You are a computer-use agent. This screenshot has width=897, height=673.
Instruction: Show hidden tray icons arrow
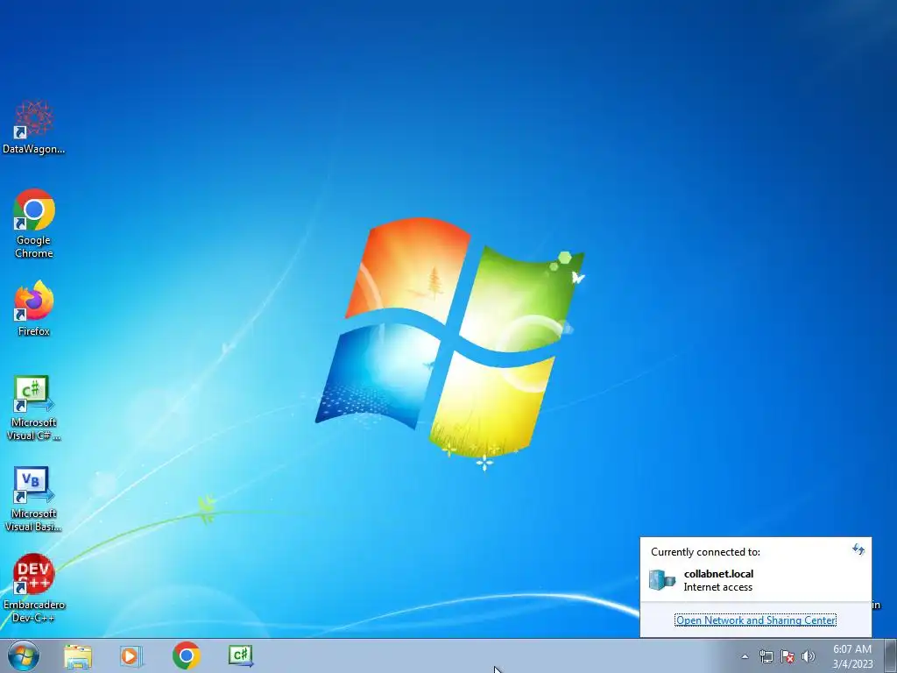(745, 656)
